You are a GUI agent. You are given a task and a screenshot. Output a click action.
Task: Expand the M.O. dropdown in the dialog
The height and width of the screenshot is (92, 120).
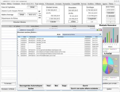tap(100, 34)
